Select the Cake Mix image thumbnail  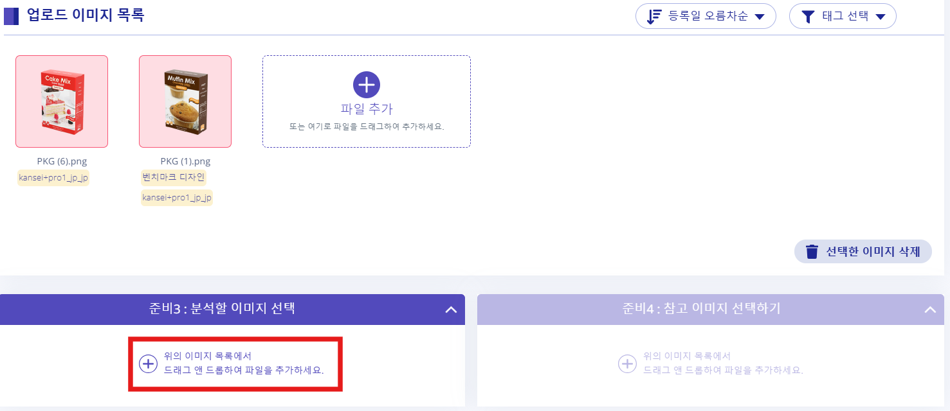point(62,101)
